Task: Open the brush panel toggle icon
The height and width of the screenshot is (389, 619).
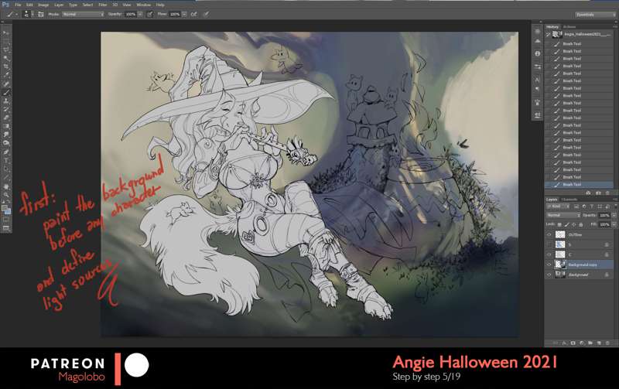Action: tap(39, 14)
